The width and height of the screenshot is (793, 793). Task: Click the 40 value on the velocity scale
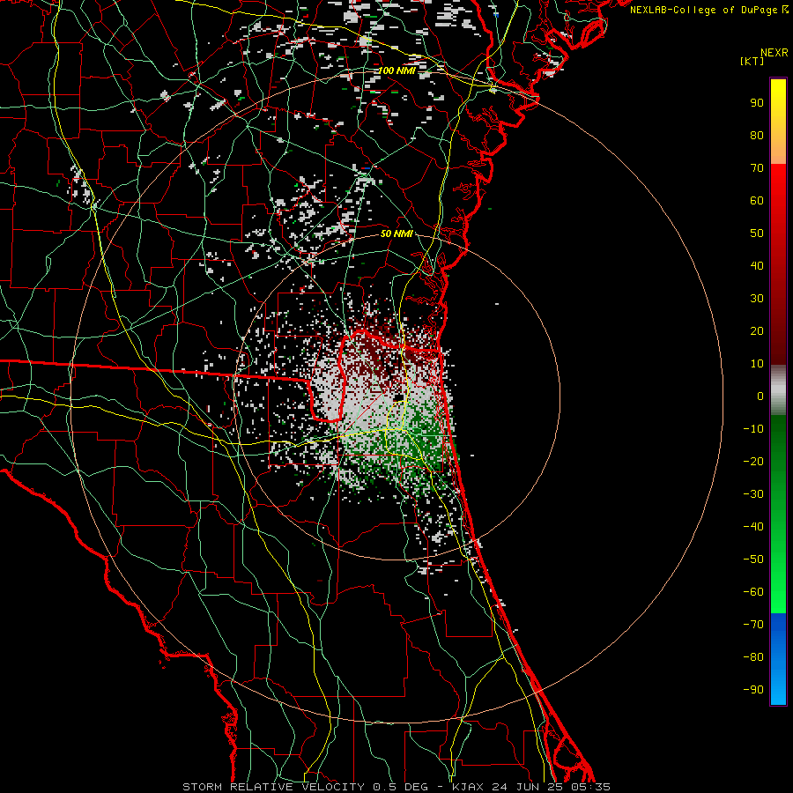pos(757,266)
